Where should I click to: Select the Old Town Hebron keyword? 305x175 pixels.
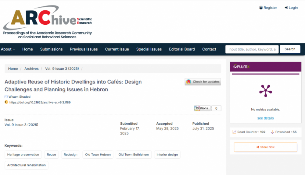pyautogui.click(x=98, y=155)
